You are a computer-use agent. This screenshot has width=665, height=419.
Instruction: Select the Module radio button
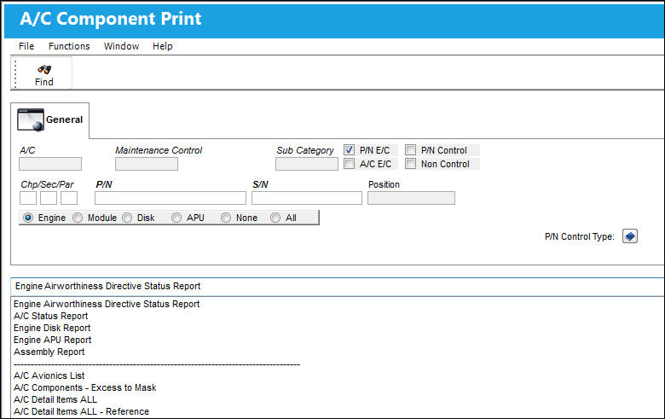[x=78, y=218]
